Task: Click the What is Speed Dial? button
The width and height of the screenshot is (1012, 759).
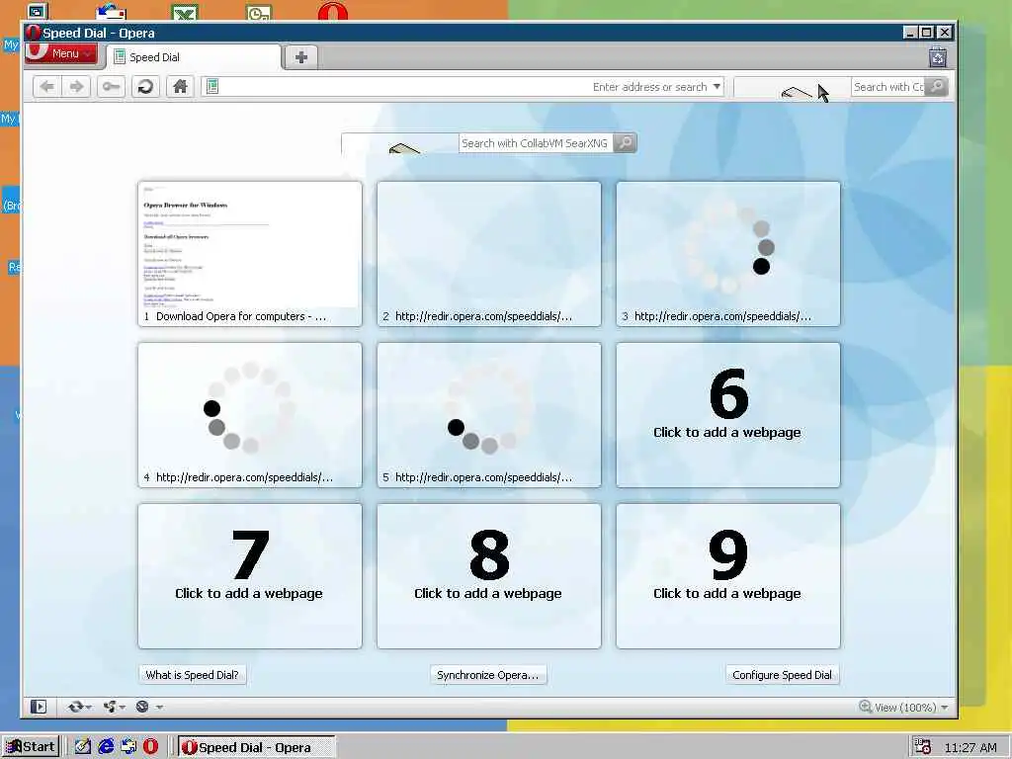Action: (x=193, y=675)
